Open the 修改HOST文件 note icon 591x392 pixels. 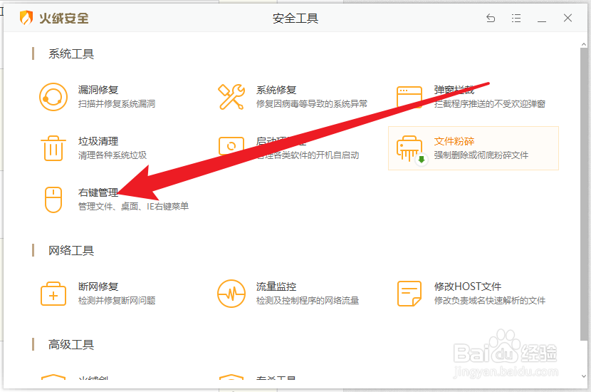click(409, 294)
